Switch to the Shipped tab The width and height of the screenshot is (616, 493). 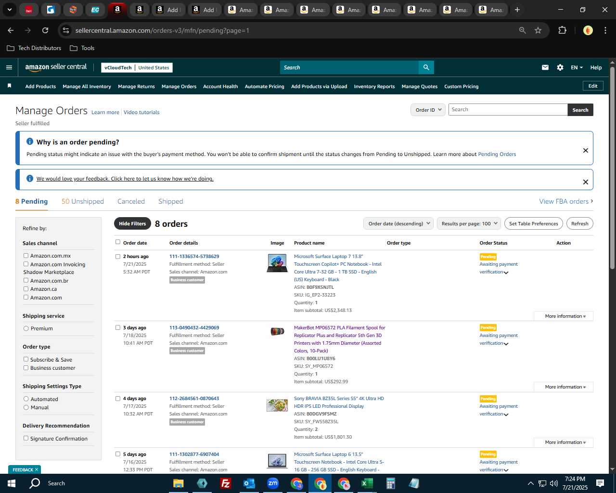click(171, 201)
